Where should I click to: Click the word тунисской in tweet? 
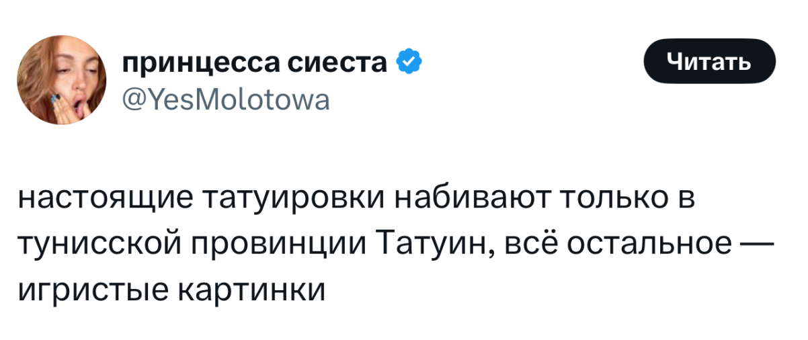tap(99, 245)
